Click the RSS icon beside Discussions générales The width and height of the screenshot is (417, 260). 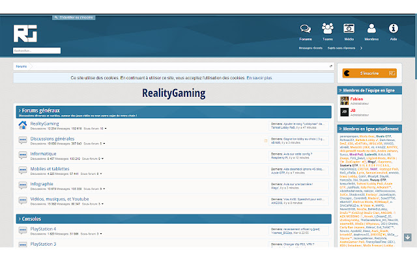pos(265,140)
